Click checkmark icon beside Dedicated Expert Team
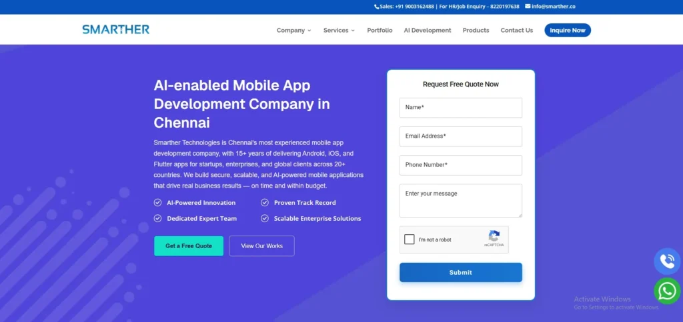This screenshot has height=322, width=683. pyautogui.click(x=157, y=219)
